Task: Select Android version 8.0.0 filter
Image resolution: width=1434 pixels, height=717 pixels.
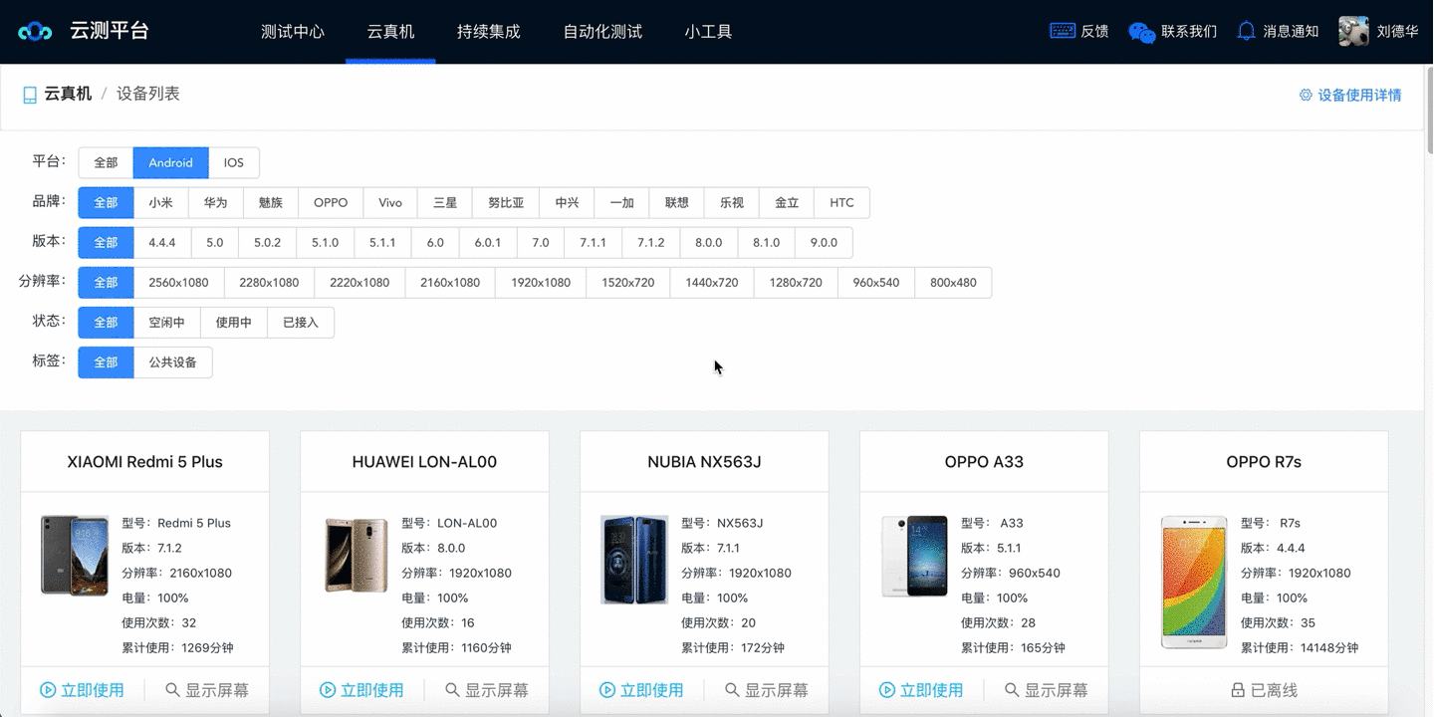Action: pos(708,242)
